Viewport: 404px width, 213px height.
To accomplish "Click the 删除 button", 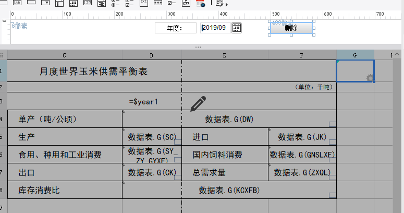I will (x=291, y=28).
